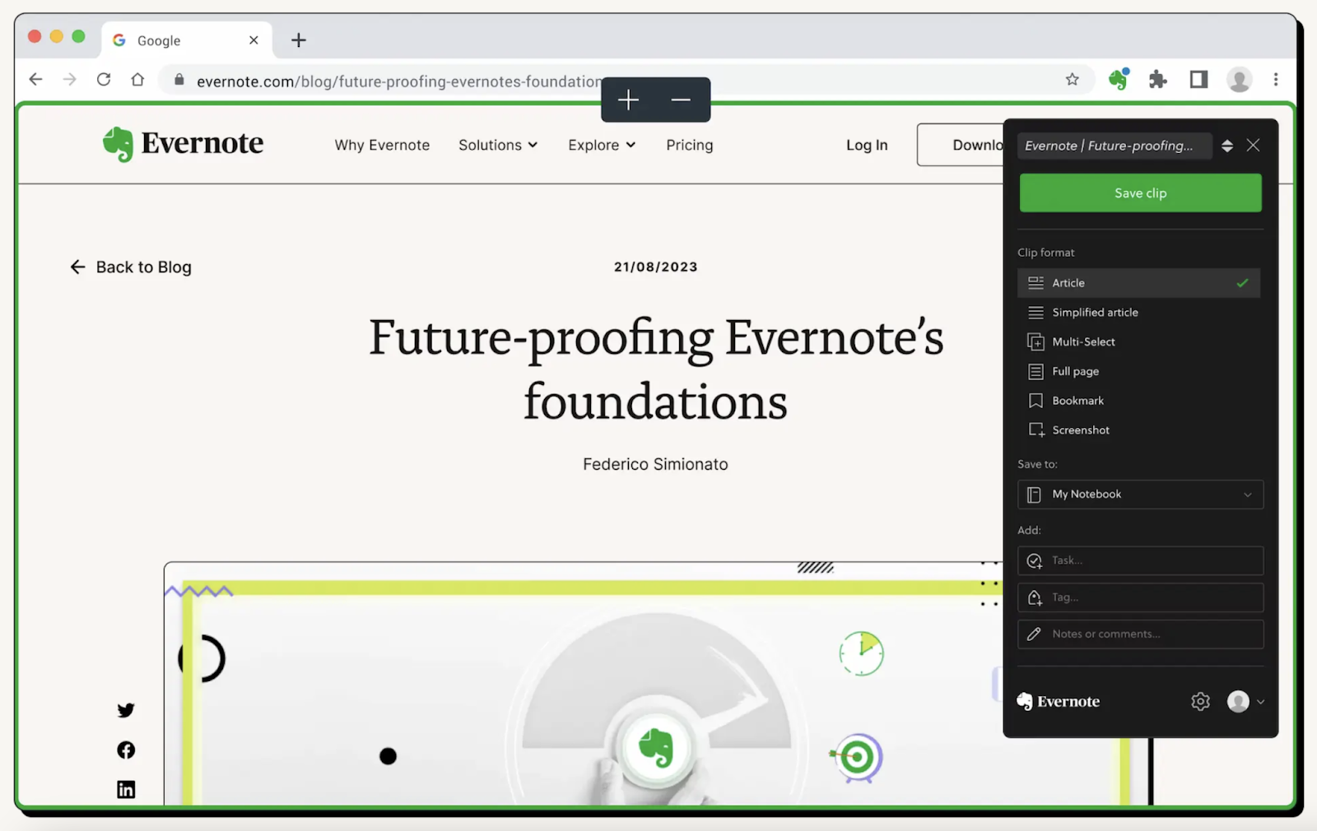1317x831 pixels.
Task: Open the browser Extensions puzzle icon
Action: pos(1158,80)
